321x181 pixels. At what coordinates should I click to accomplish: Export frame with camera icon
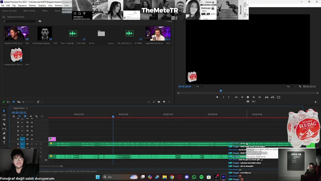248,102
